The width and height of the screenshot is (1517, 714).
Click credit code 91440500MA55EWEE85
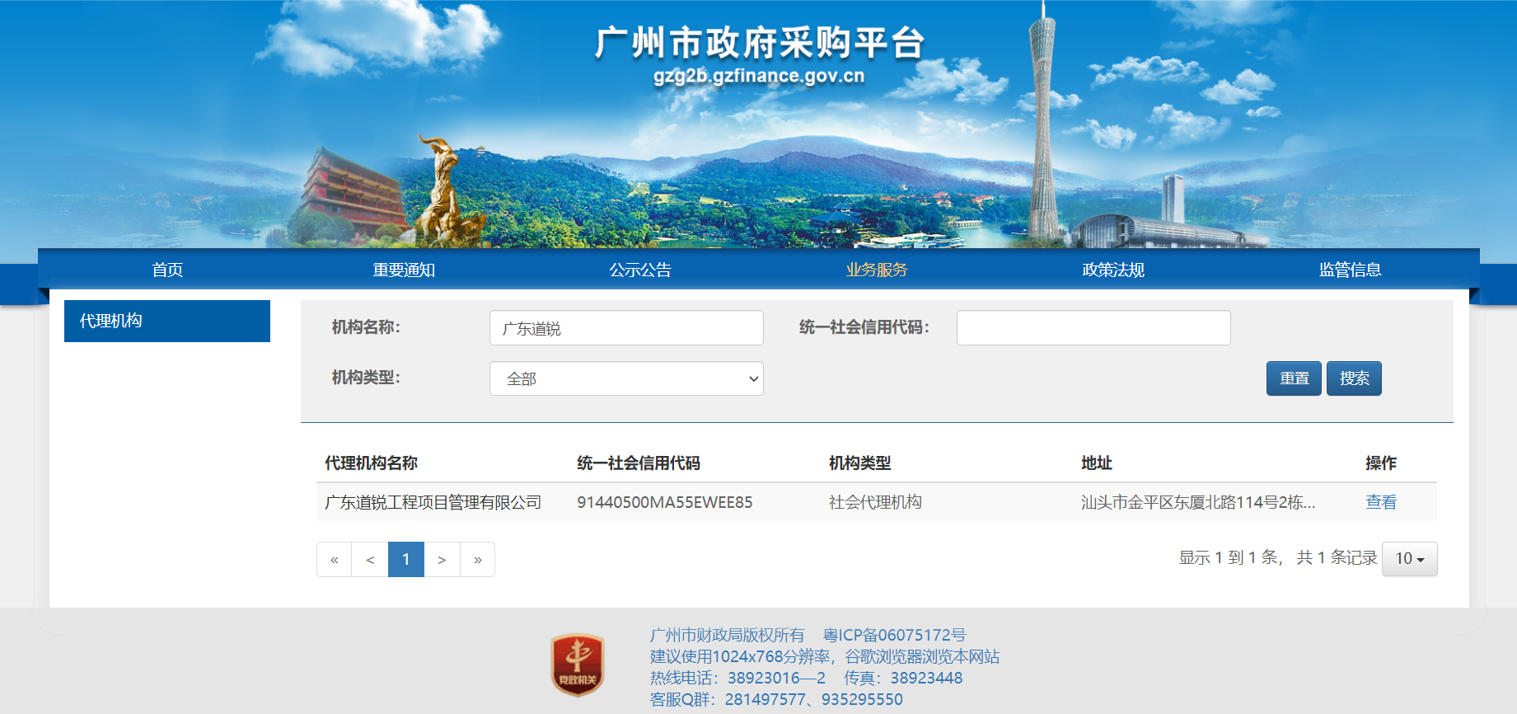(665, 502)
